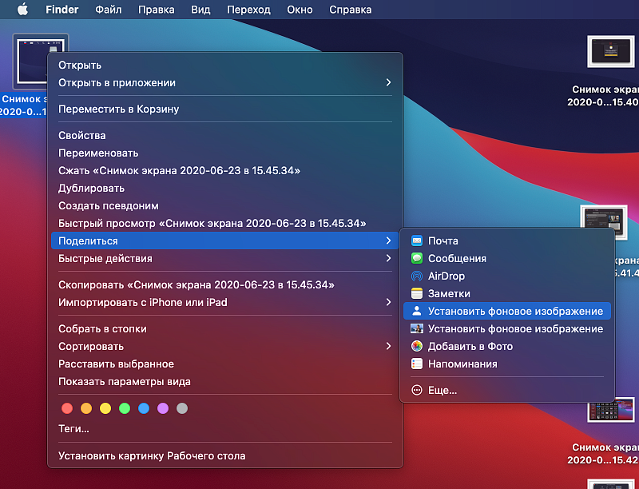Open the Теги... option
This screenshot has height=489, width=639.
(x=73, y=429)
